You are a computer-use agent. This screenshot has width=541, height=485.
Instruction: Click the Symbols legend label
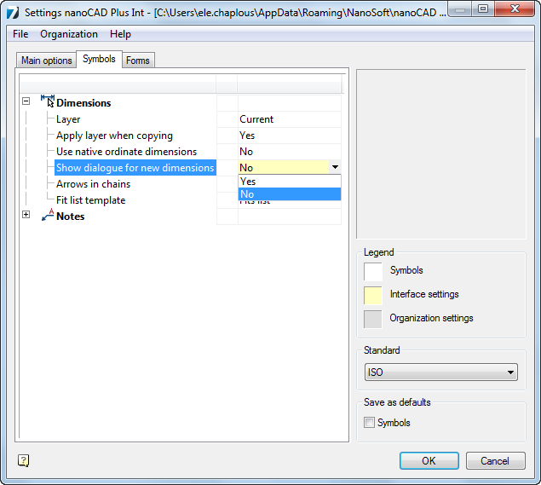(406, 270)
